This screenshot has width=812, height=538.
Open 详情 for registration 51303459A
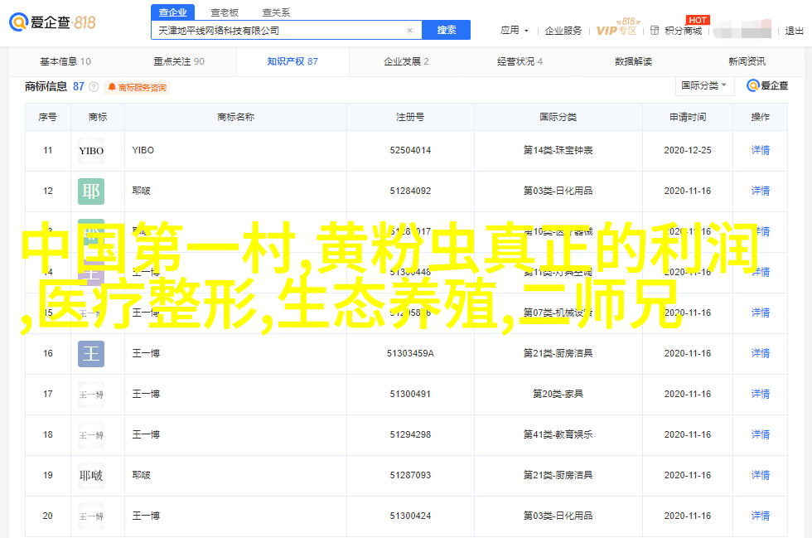tap(761, 353)
